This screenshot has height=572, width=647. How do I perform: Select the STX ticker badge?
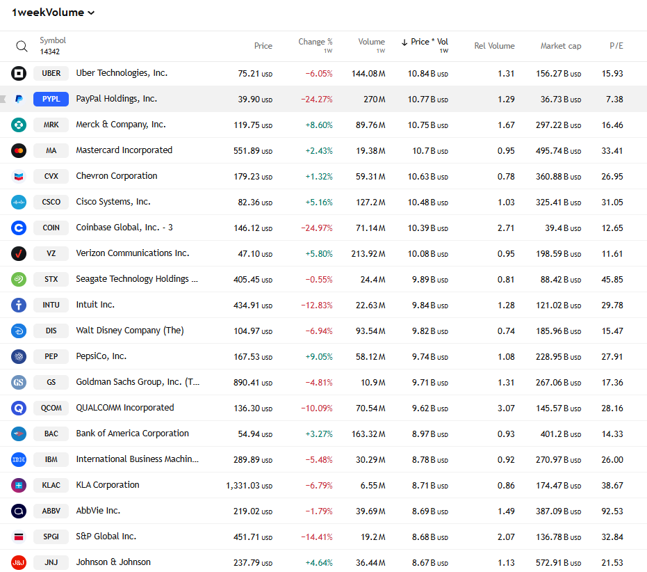pos(51,279)
